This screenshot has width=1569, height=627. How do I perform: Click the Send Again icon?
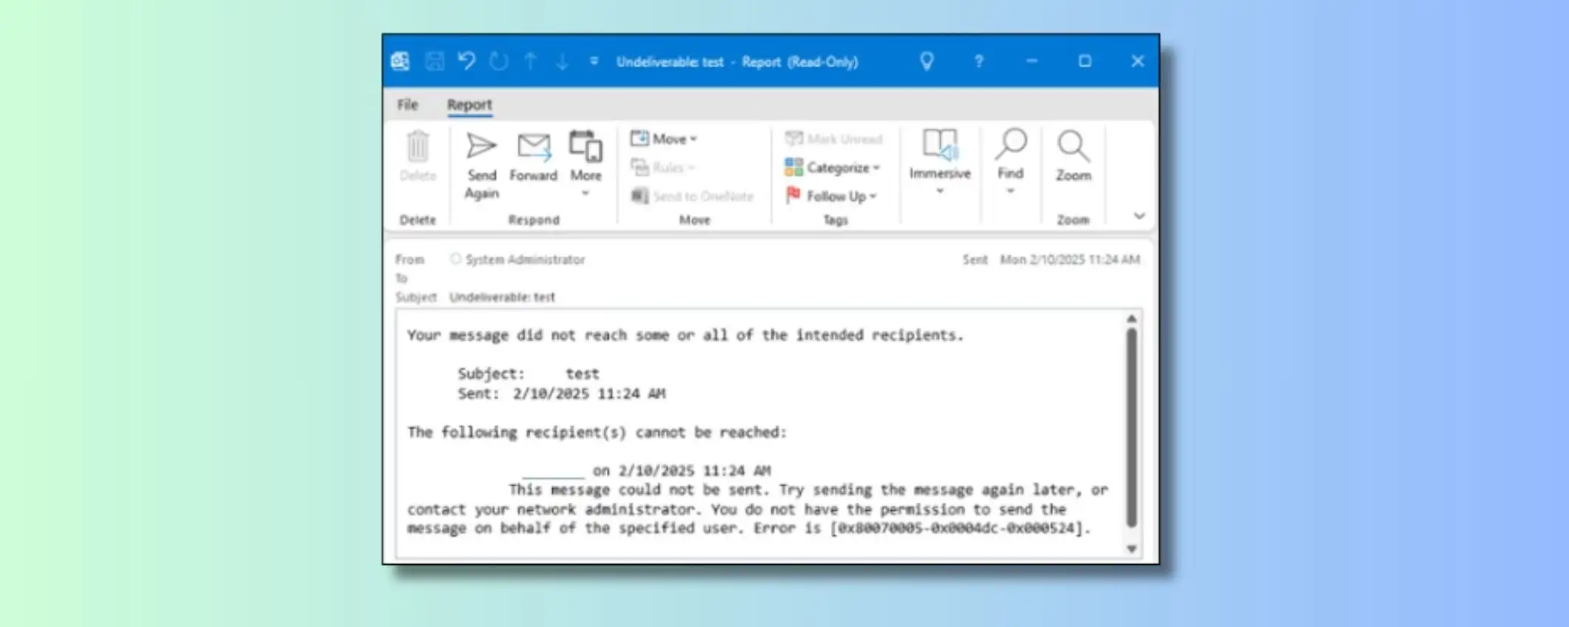coord(481,147)
